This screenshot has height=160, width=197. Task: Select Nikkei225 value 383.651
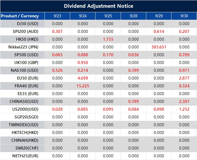[159, 47]
